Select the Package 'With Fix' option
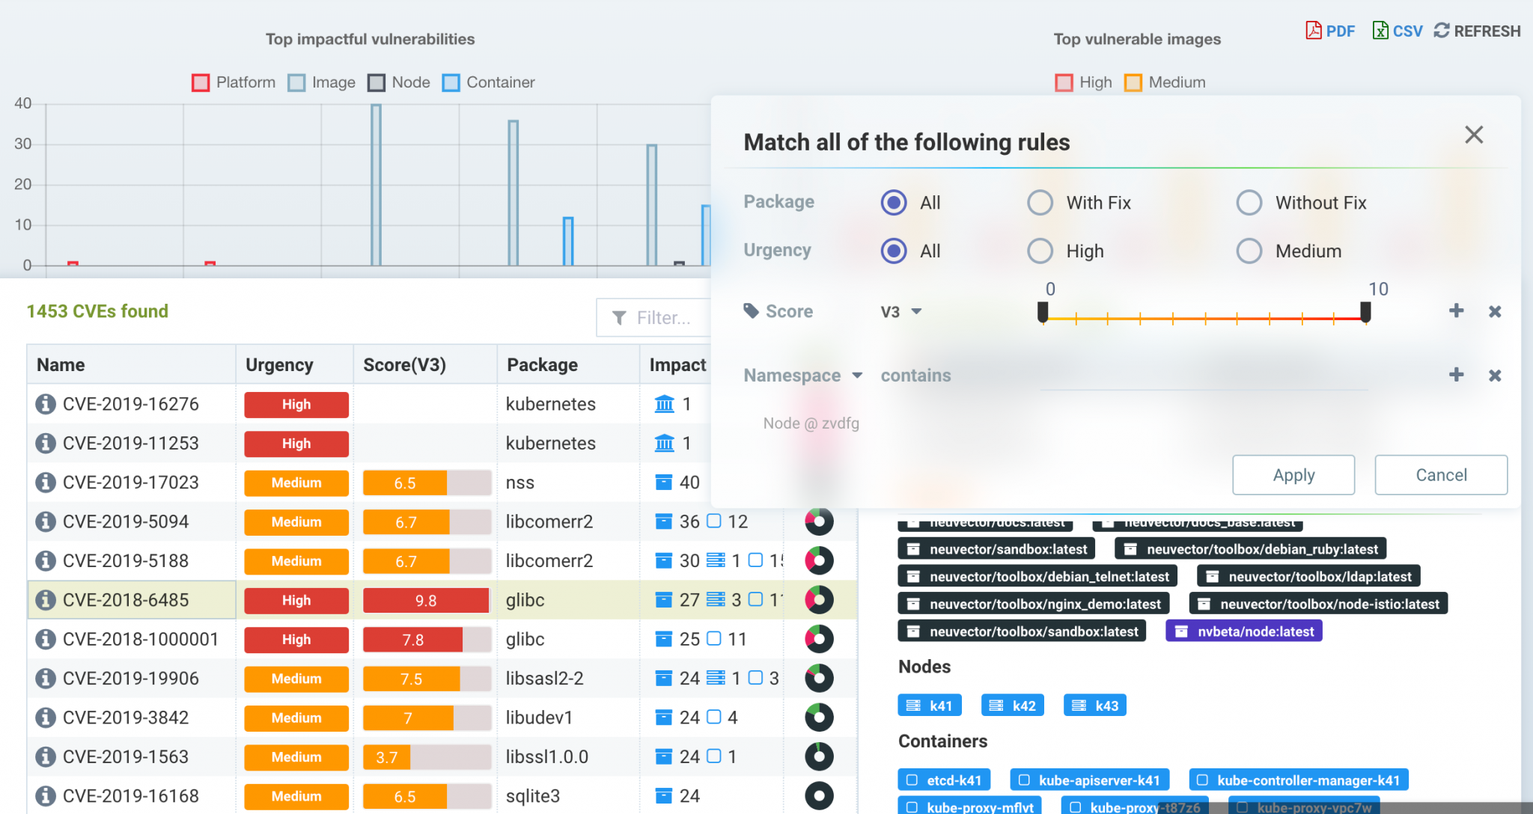1533x814 pixels. point(1038,202)
